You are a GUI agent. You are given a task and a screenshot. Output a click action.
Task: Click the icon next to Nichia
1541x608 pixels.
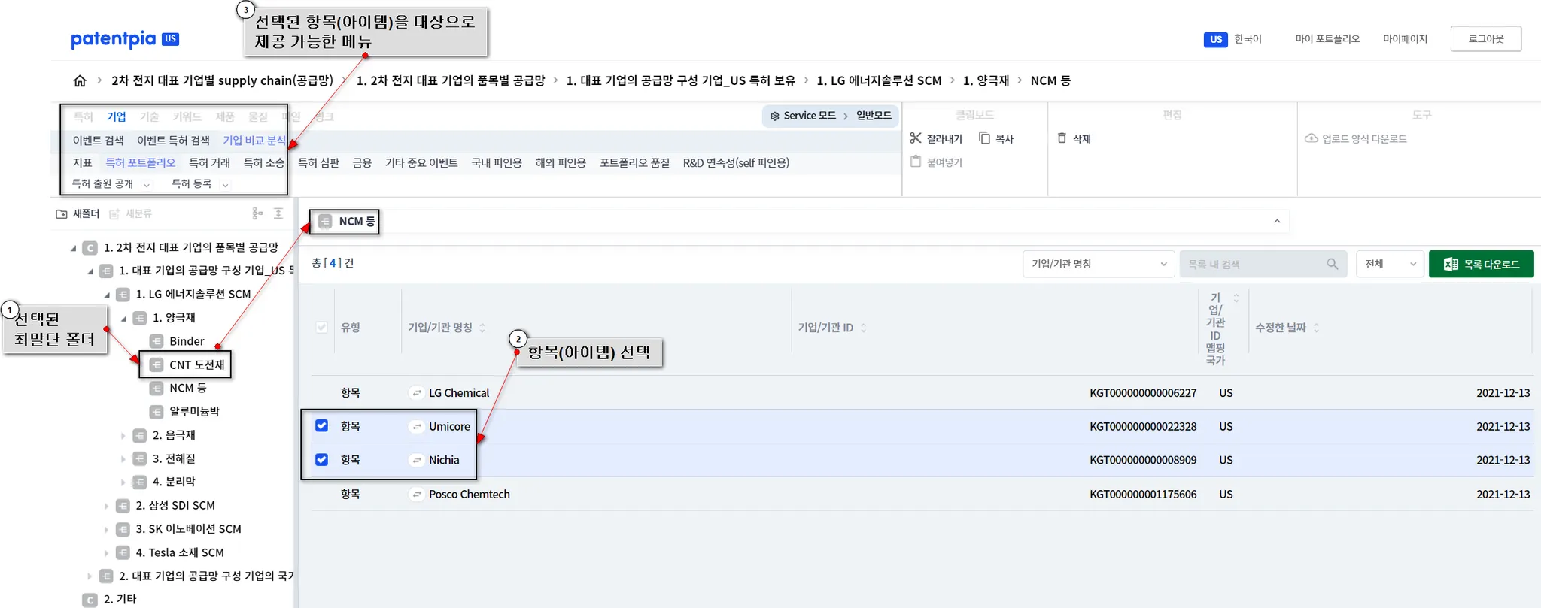point(417,460)
